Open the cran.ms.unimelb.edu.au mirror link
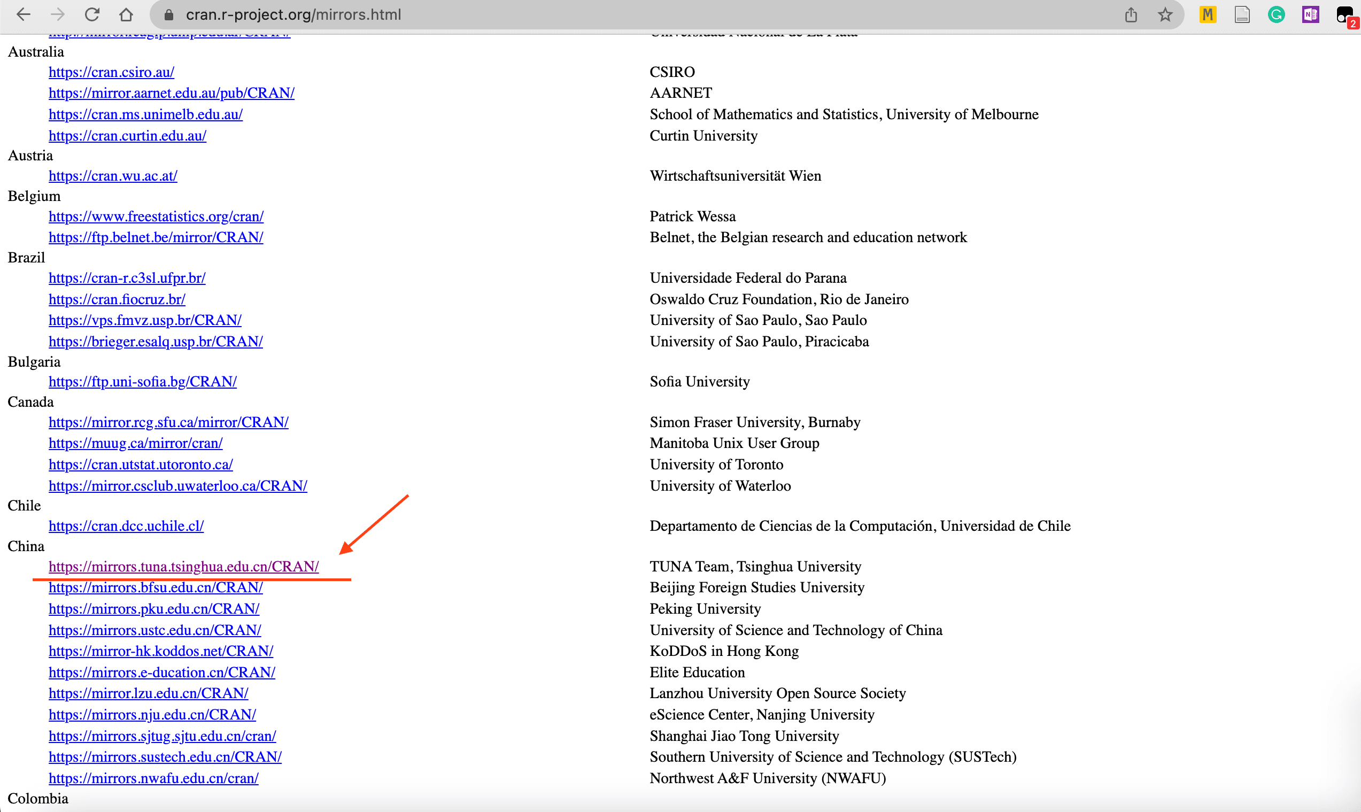1361x812 pixels. [x=145, y=114]
